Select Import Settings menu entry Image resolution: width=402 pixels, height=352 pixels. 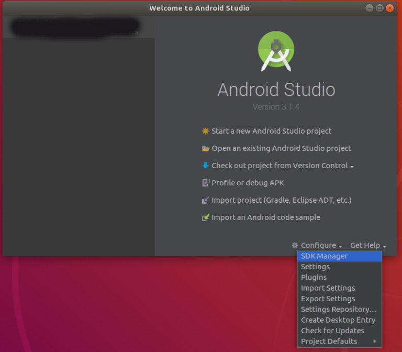[x=328, y=288]
